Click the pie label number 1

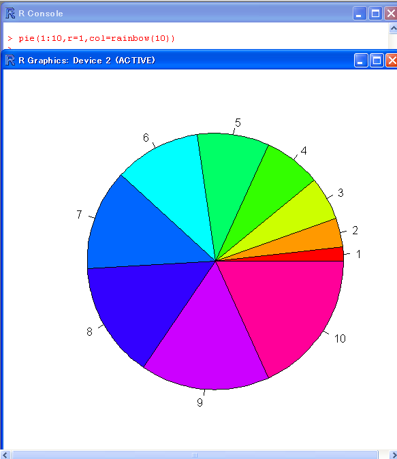click(358, 255)
